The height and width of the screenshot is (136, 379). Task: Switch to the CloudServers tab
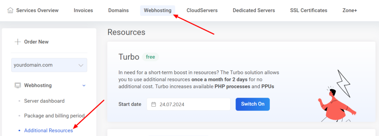pos(202,10)
